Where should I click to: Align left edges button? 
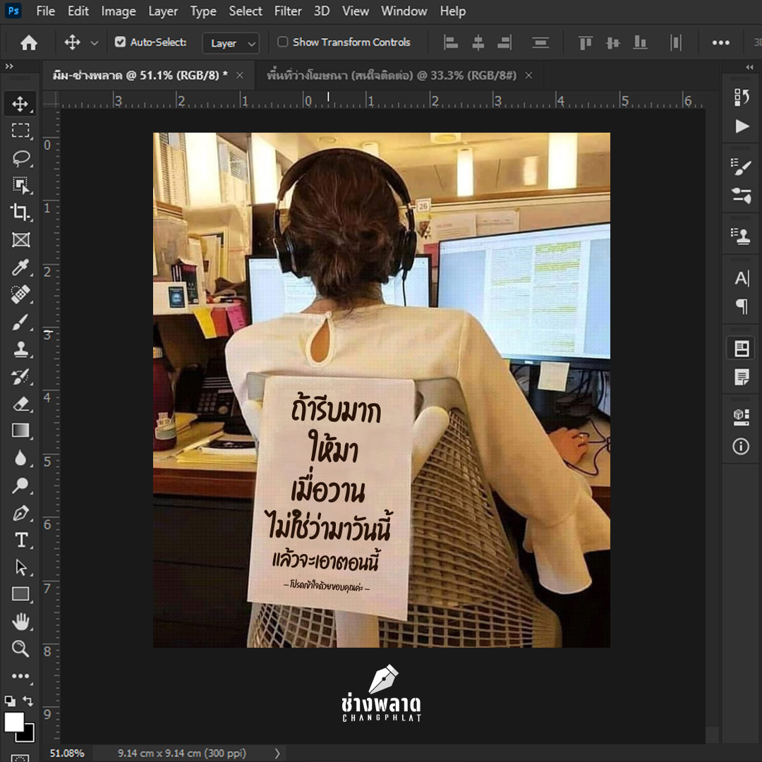tap(450, 43)
